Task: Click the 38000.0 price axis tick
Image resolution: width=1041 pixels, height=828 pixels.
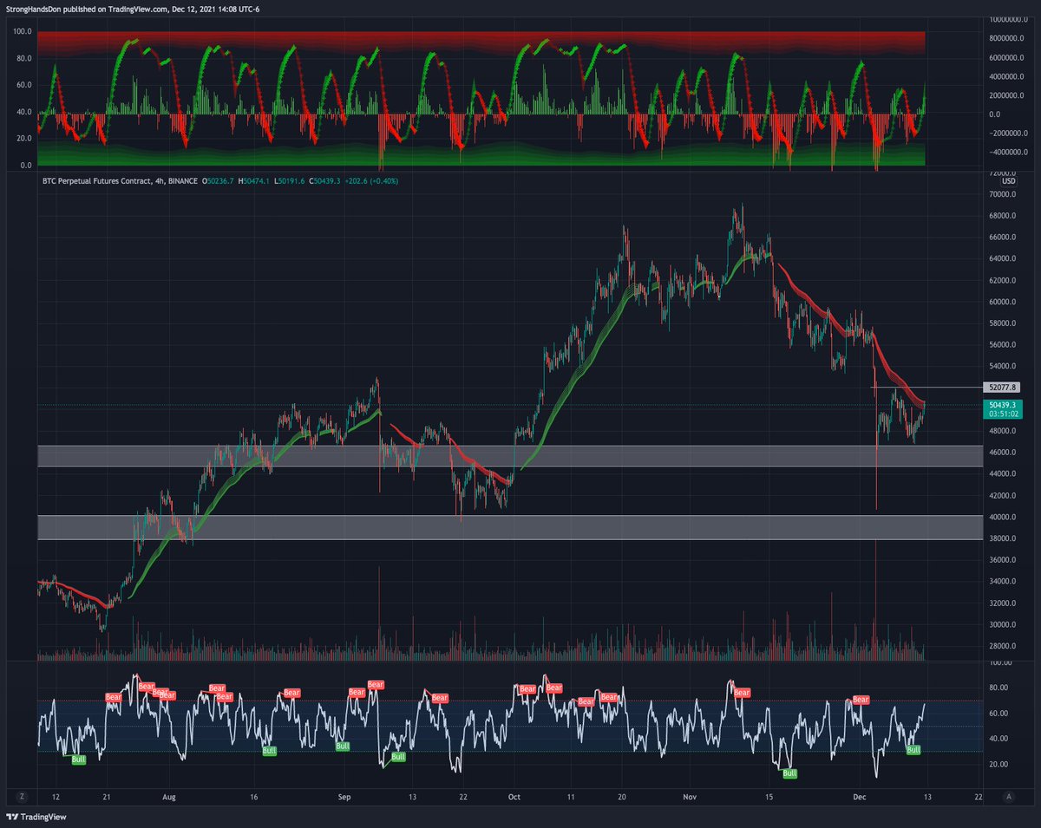Action: tap(1003, 538)
